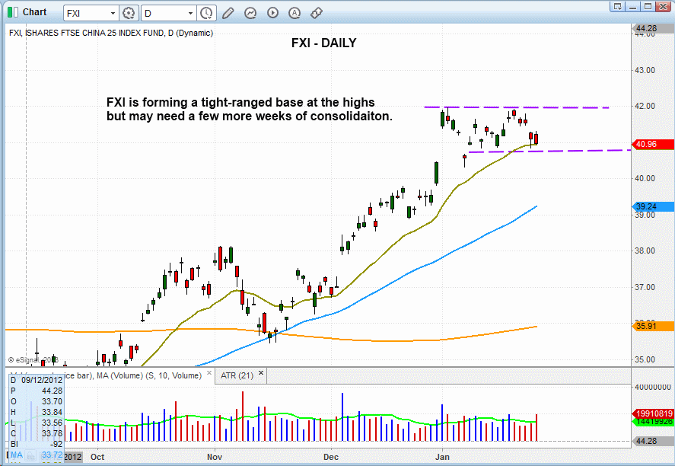Click the 43.00 price axis label
The width and height of the screenshot is (675, 466).
pos(645,70)
